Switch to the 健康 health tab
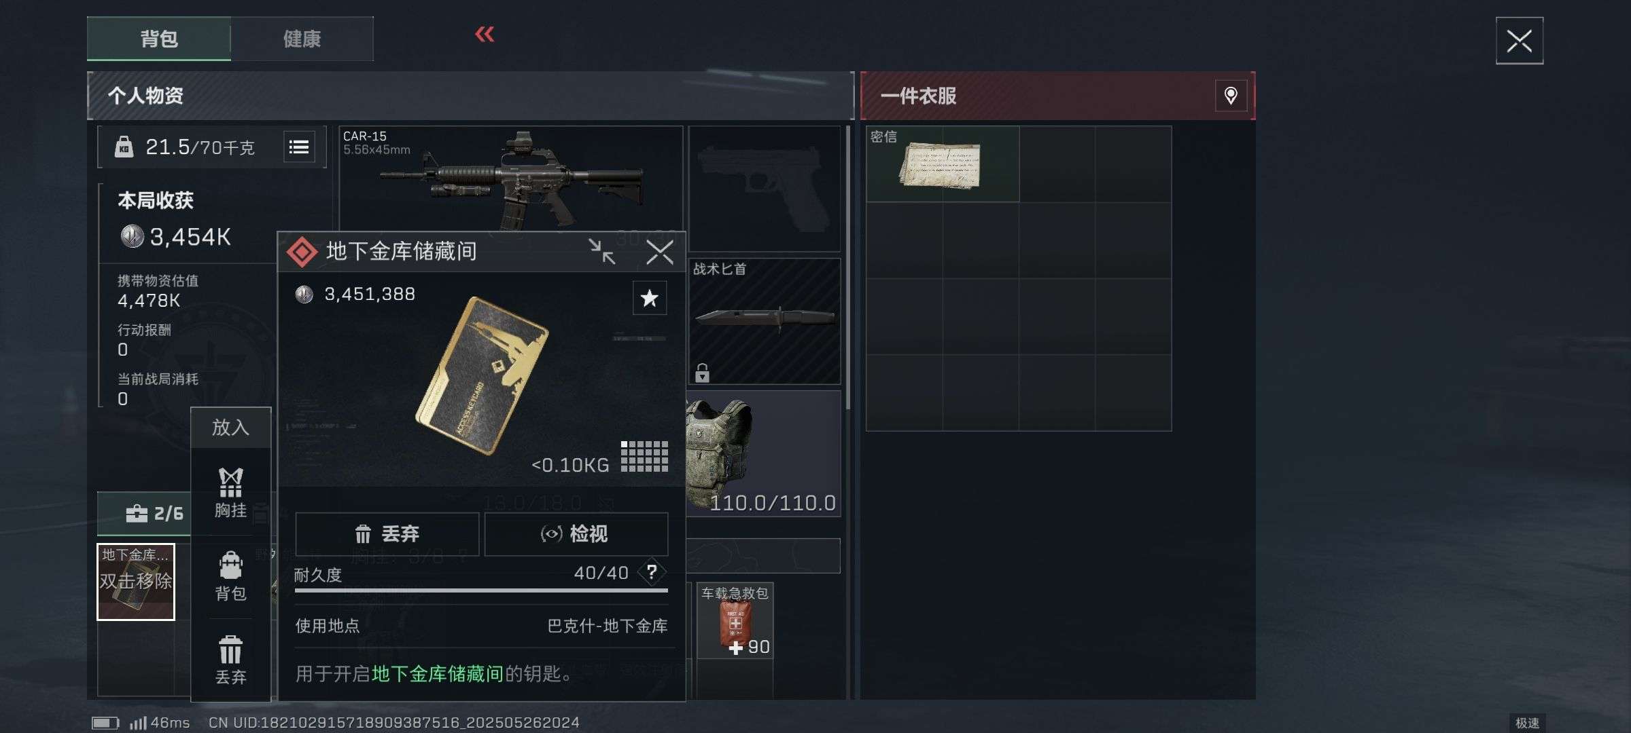Screen dimensions: 1631x733 [x=302, y=39]
